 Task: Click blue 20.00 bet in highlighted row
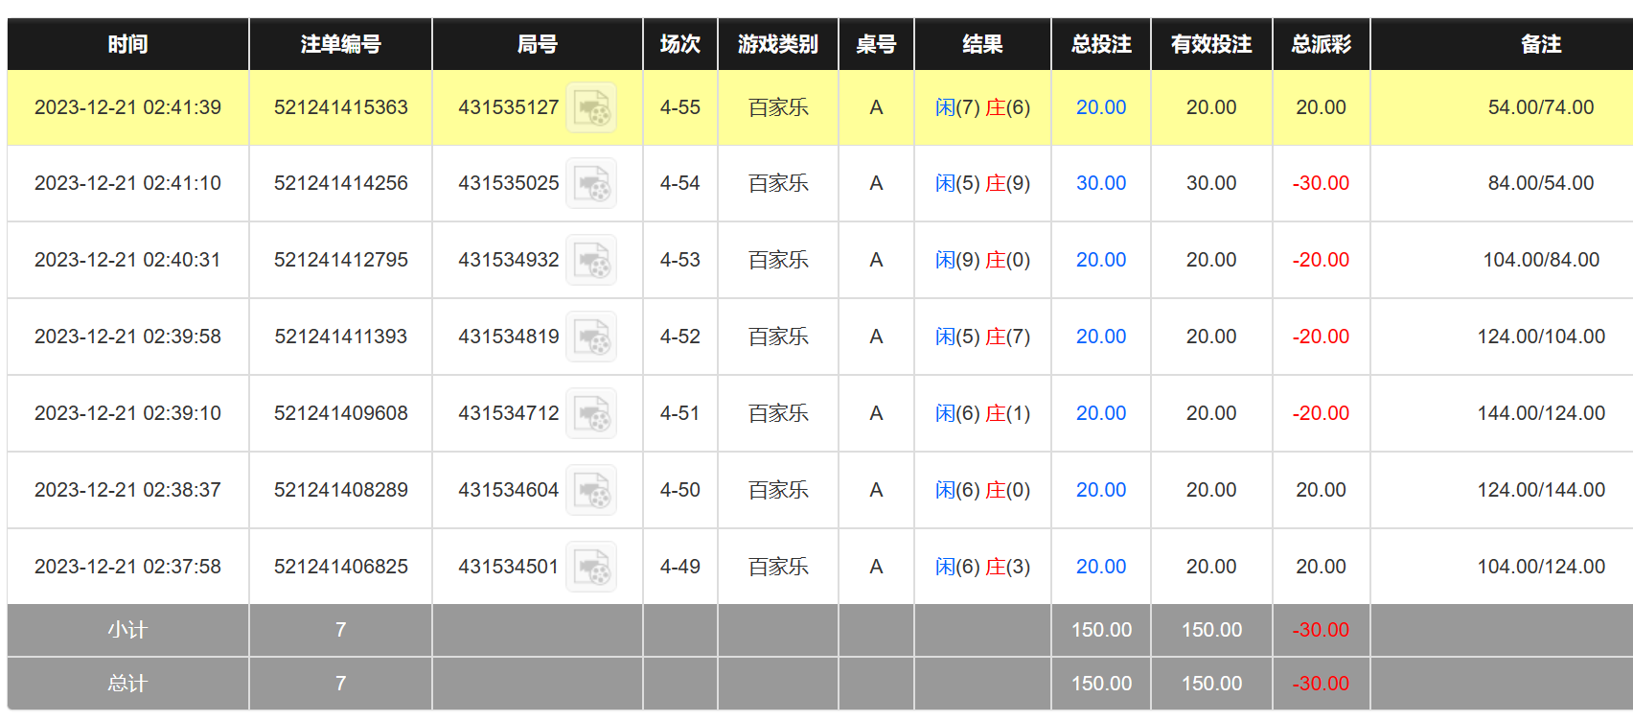pyautogui.click(x=1100, y=107)
